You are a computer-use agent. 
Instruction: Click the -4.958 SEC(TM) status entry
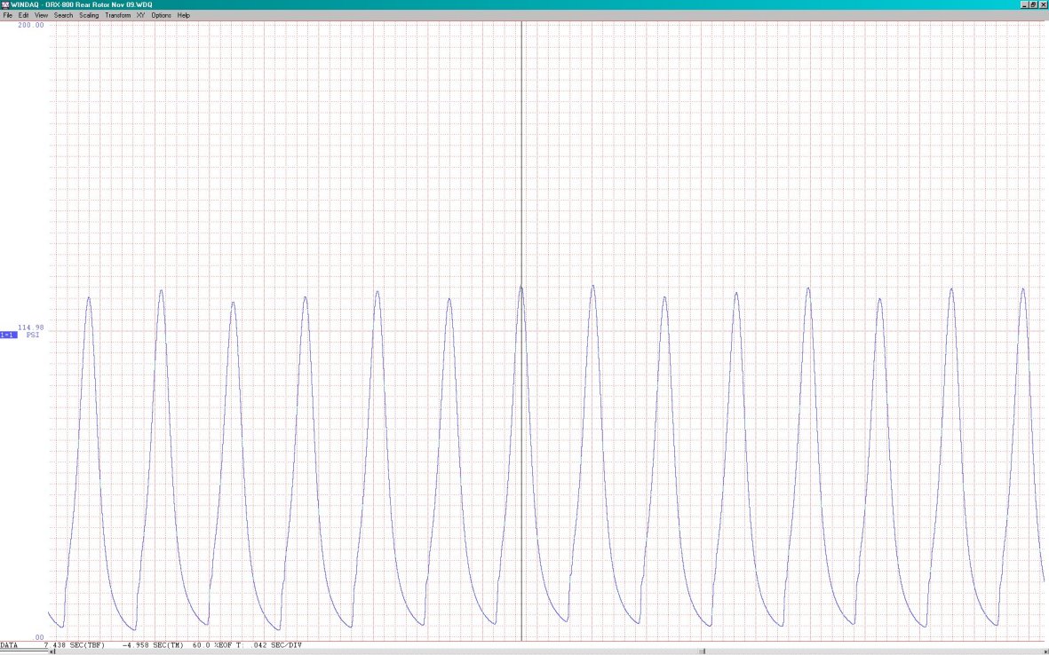[153, 645]
